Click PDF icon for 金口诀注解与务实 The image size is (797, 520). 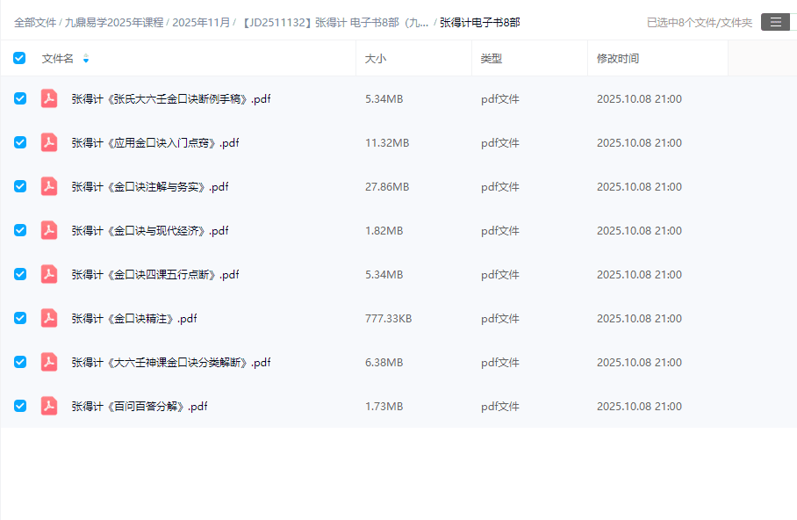pos(49,186)
